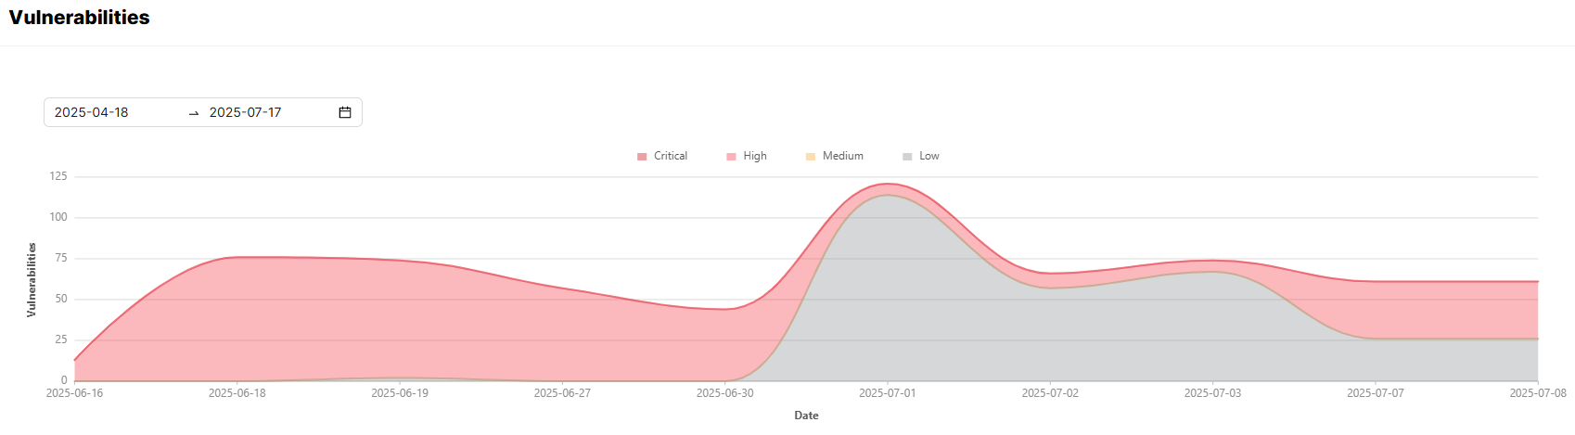Select the 2025-07-01 x-axis label
The width and height of the screenshot is (1575, 435).
coord(887,393)
